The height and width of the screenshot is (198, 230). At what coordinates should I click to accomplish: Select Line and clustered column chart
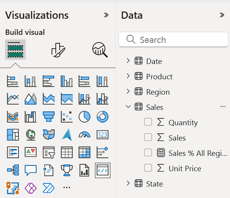coord(103,99)
